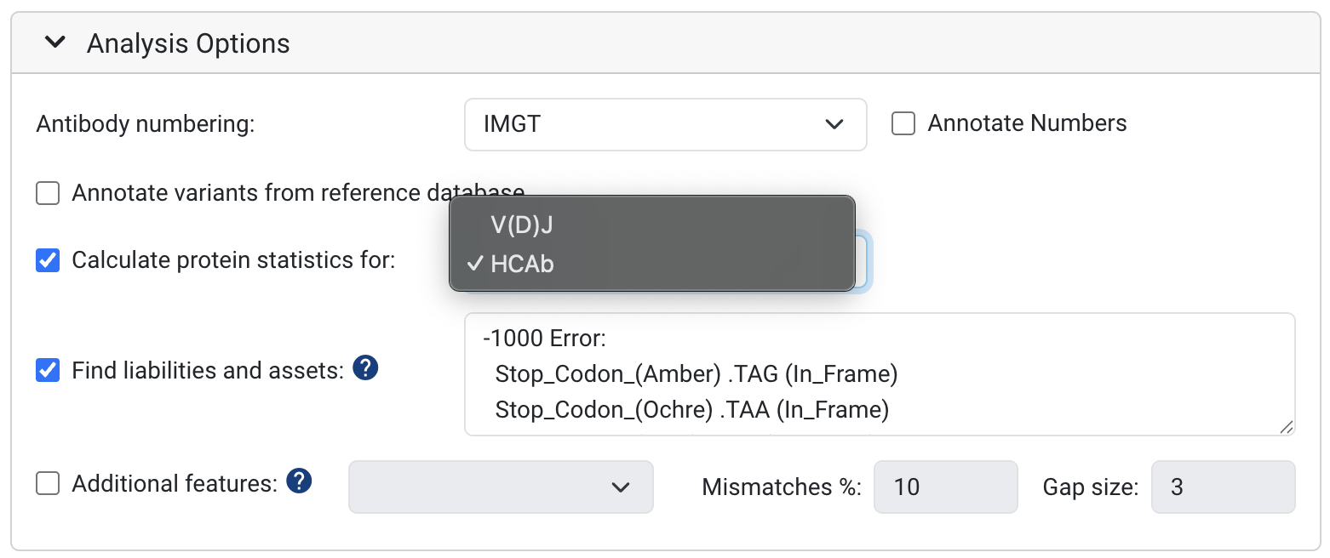Disable Find liabilities and assets checkbox

pos(48,371)
